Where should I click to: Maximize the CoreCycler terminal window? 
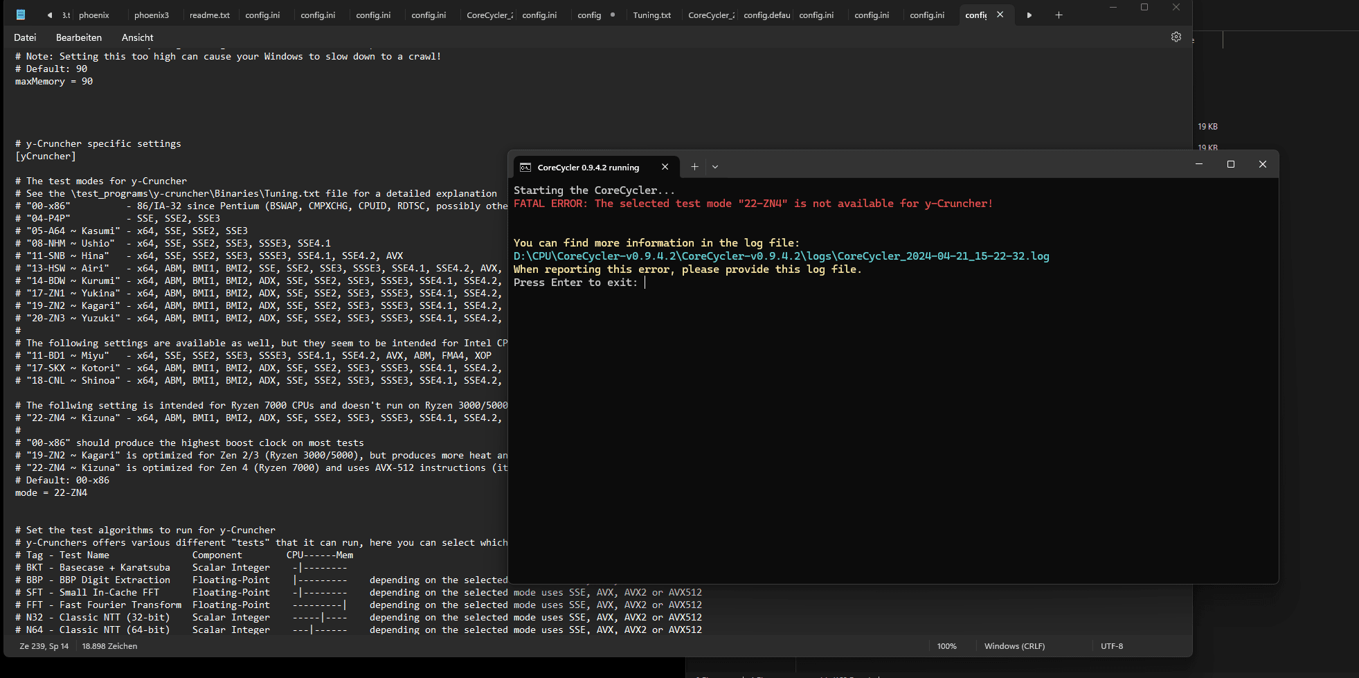(1231, 164)
